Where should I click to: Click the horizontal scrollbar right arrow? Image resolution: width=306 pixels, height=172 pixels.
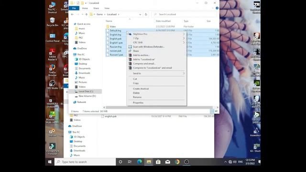218,107
